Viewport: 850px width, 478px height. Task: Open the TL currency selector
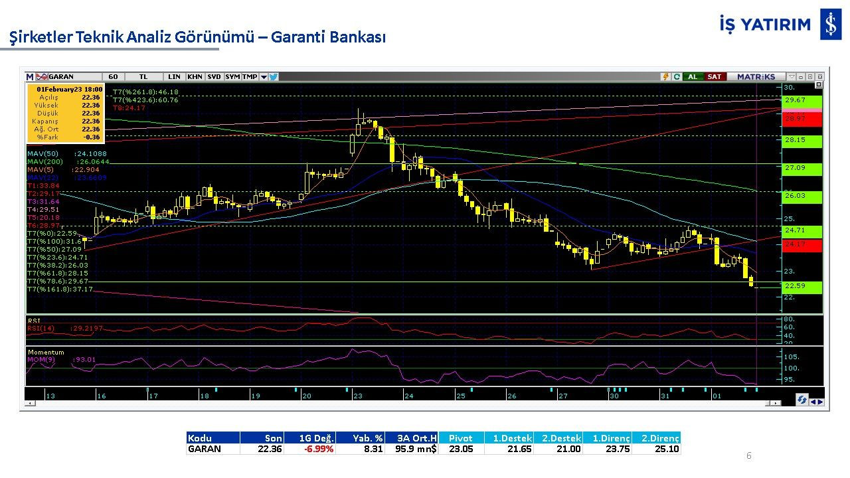[x=143, y=76]
